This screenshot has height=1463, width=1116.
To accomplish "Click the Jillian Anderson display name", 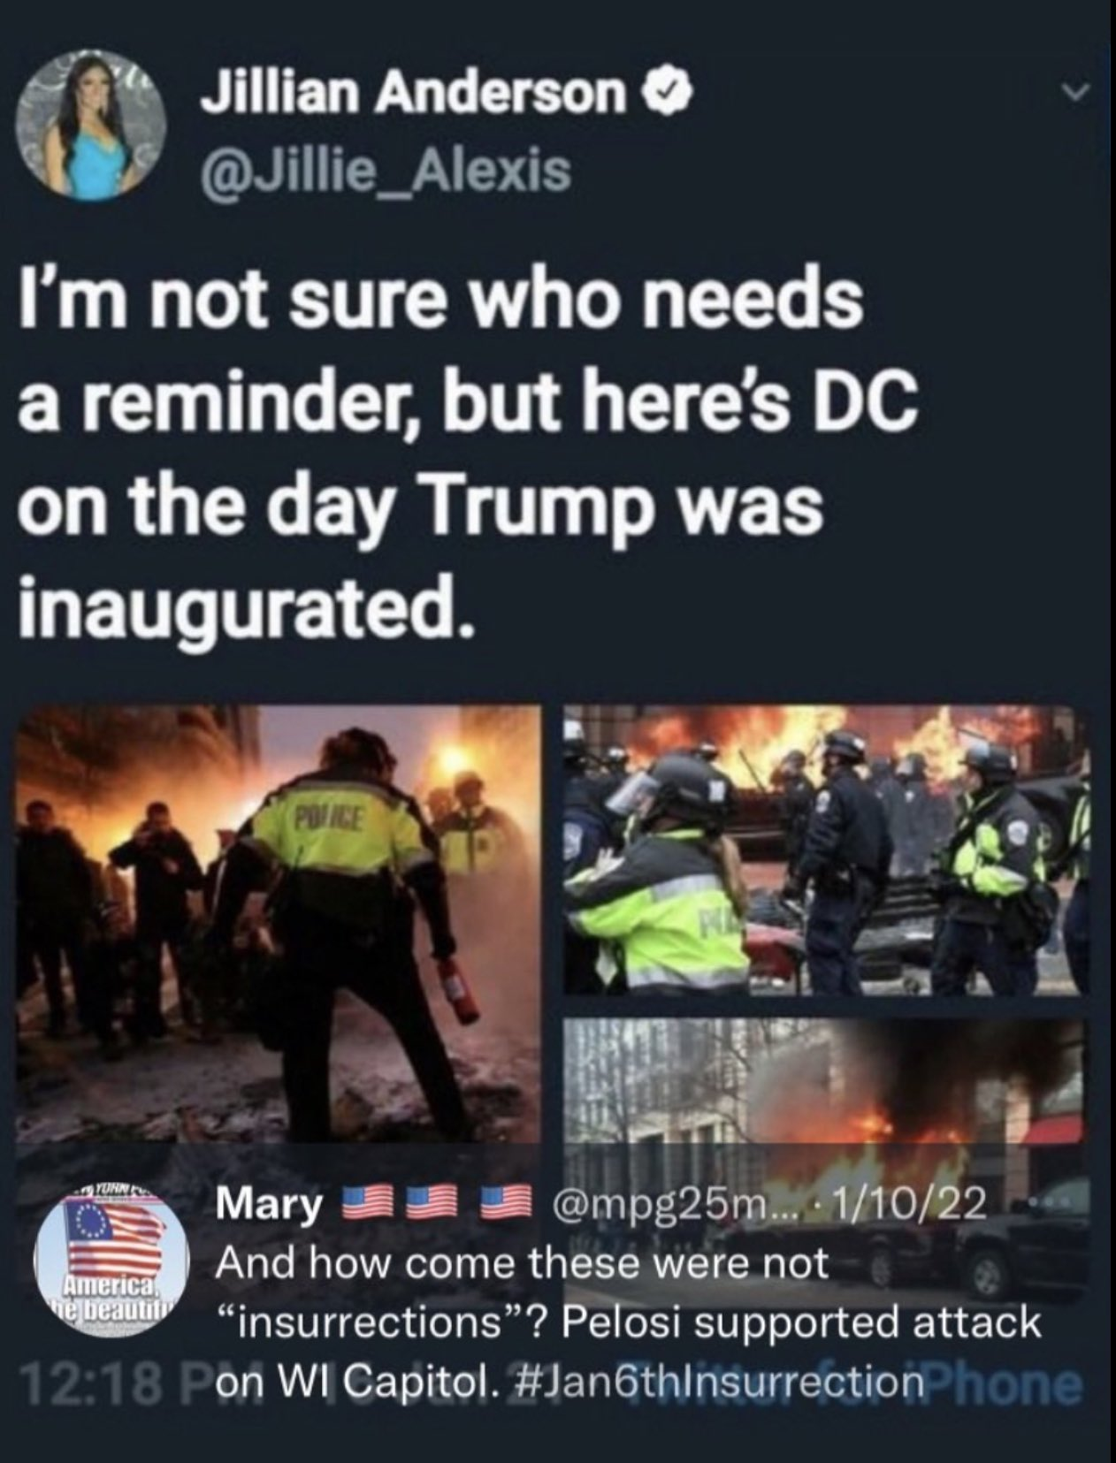I will tap(413, 94).
